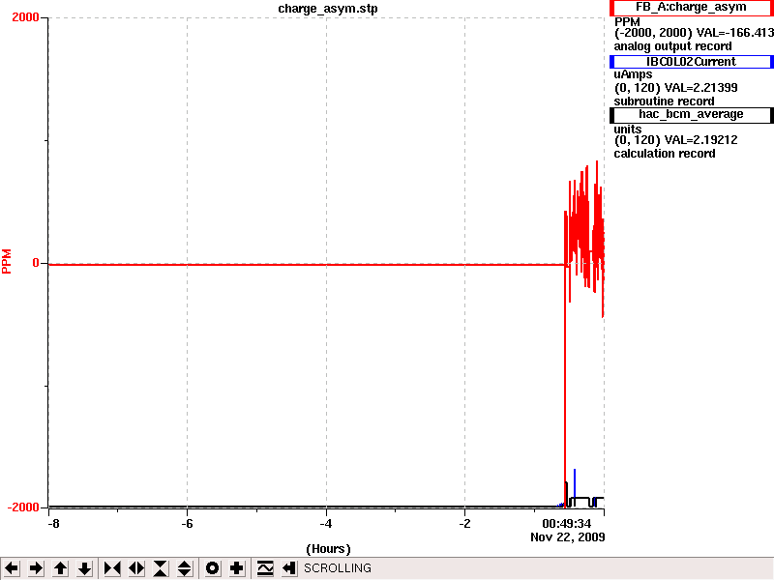Click the blue spike on the current trace
The height and width of the screenshot is (580, 774).
tap(575, 483)
